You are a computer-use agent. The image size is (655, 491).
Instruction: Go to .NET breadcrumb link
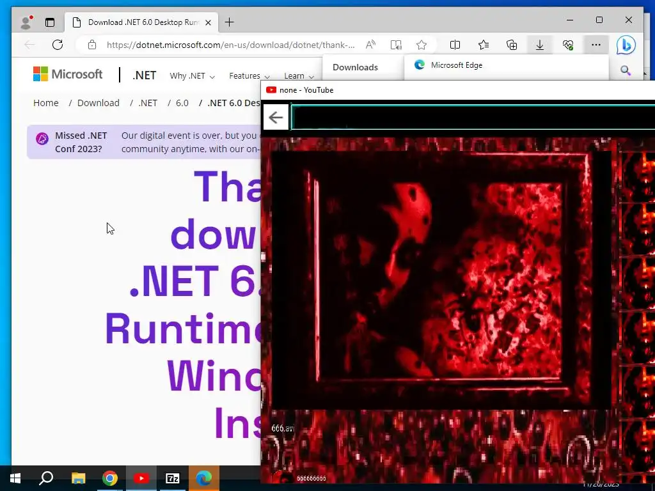click(x=148, y=103)
